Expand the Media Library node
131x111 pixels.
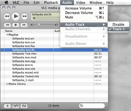point(7,84)
